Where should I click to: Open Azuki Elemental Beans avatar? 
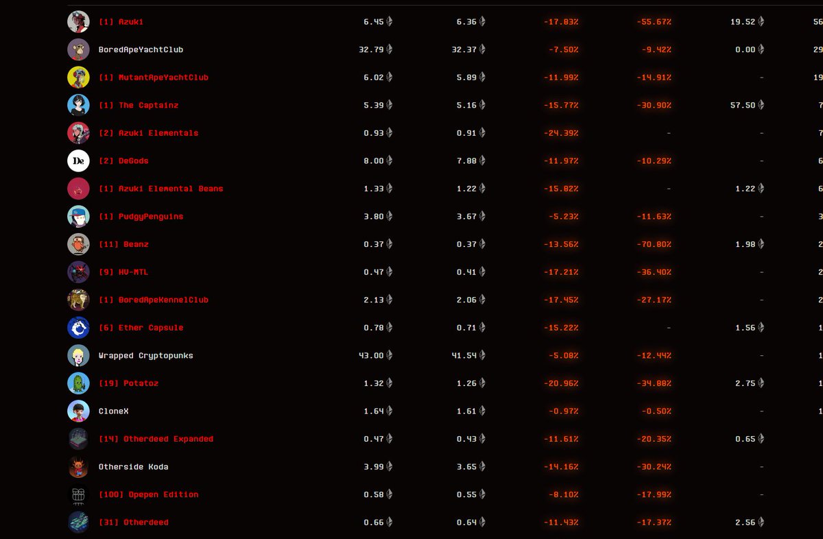[78, 189]
